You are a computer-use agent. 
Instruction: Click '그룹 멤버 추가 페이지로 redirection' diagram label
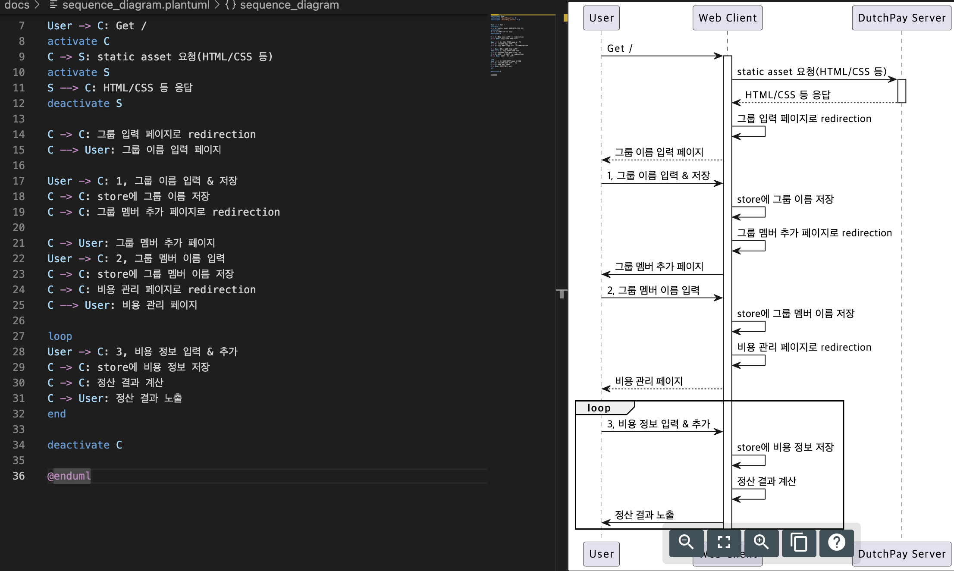814,233
